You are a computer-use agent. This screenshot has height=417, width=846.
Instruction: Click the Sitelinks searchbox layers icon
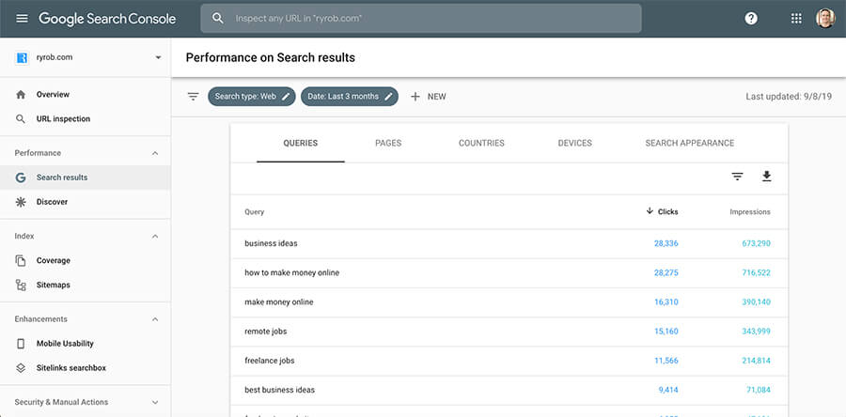click(x=21, y=368)
